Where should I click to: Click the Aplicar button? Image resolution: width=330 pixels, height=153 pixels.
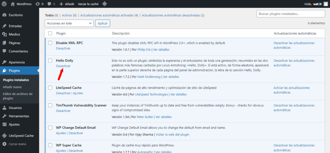(102, 23)
